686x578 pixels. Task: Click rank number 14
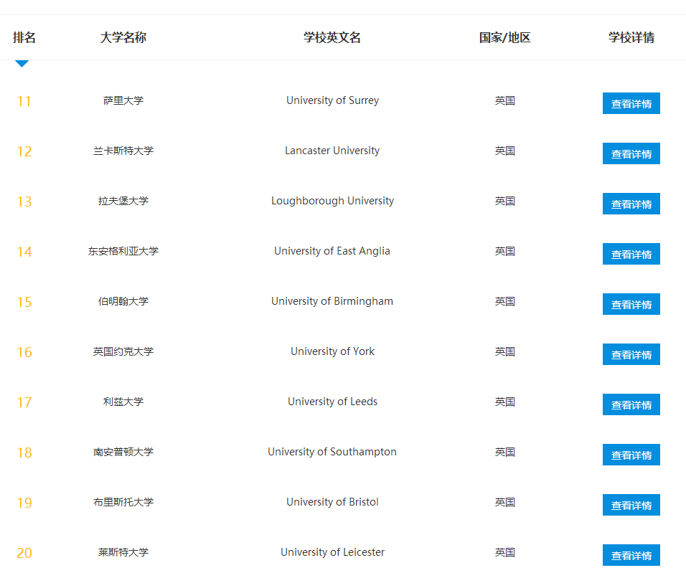coord(24,252)
